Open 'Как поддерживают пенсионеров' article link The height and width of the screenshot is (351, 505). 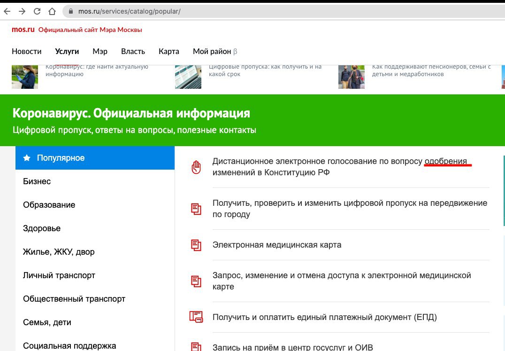[432, 70]
